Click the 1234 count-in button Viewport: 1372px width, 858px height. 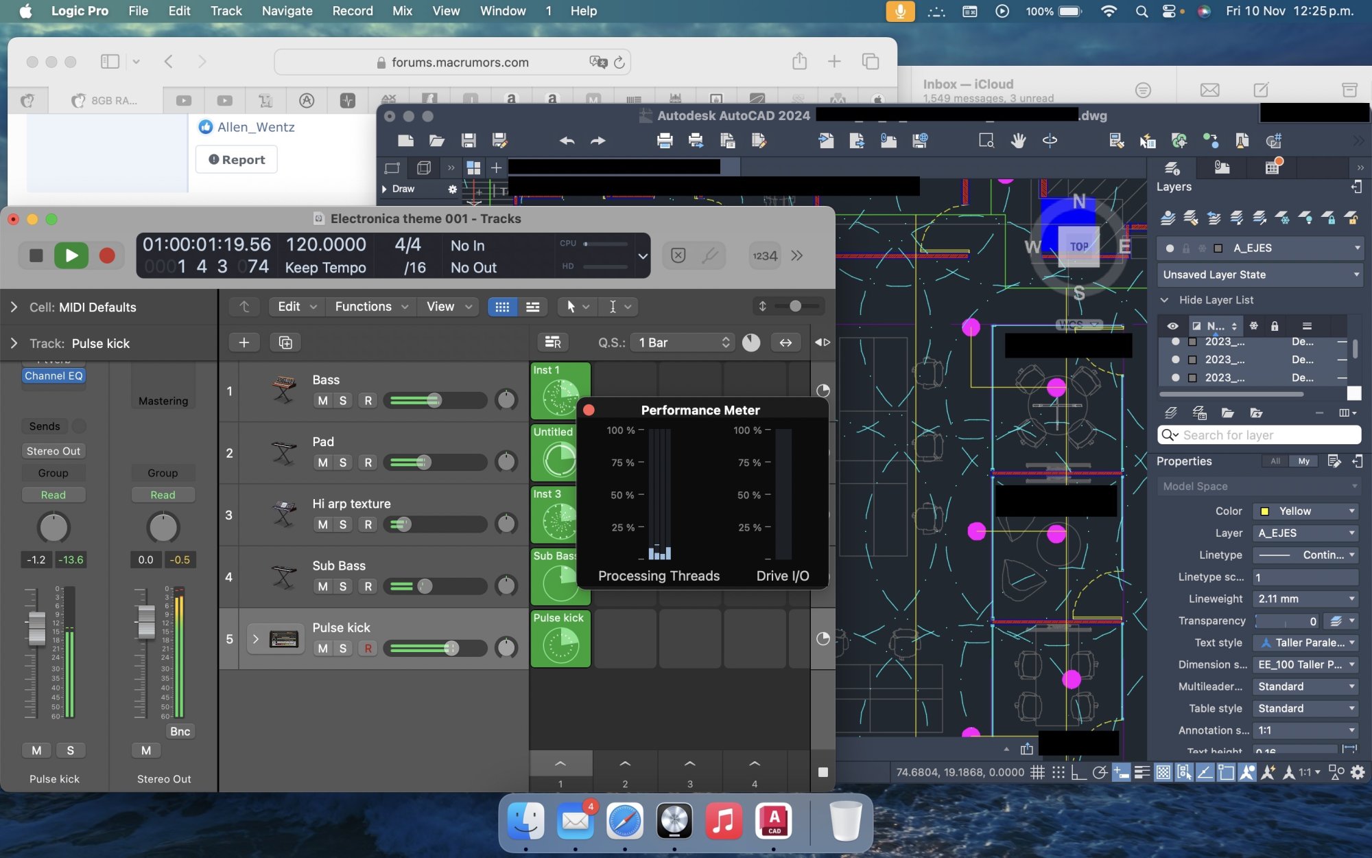click(764, 255)
